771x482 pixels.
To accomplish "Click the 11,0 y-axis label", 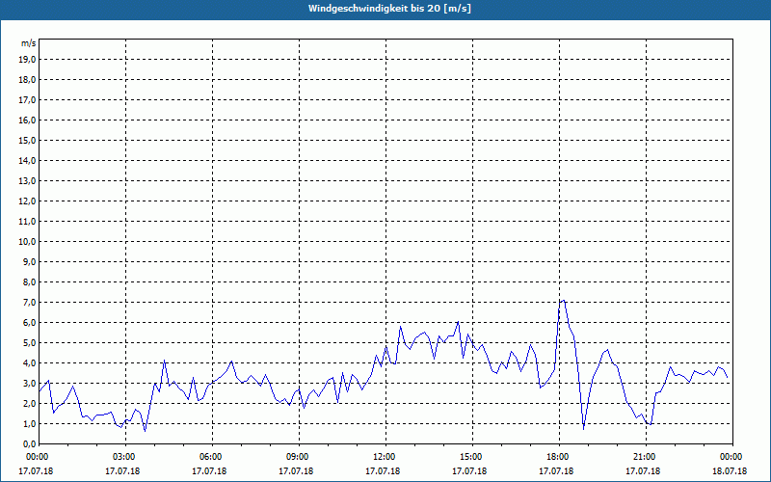I will click(x=27, y=222).
